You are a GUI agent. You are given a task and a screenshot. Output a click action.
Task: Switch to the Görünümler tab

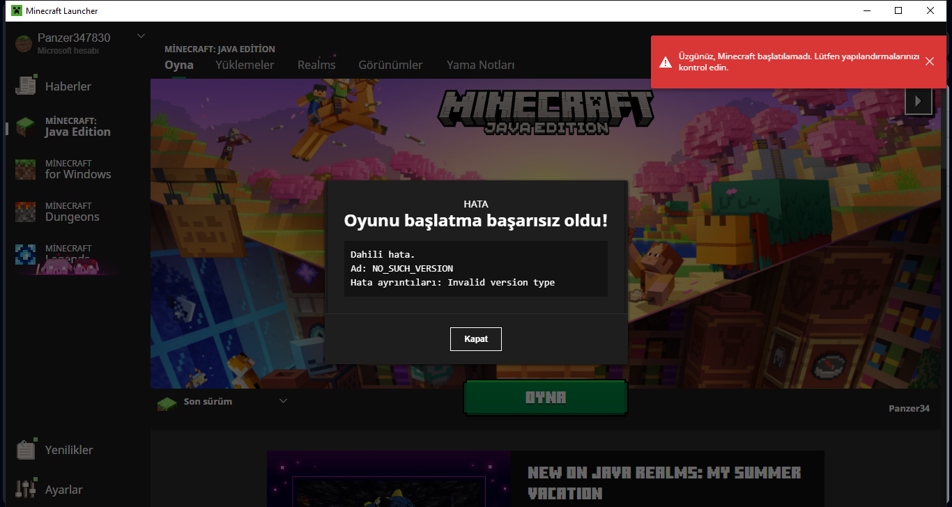pyautogui.click(x=390, y=65)
